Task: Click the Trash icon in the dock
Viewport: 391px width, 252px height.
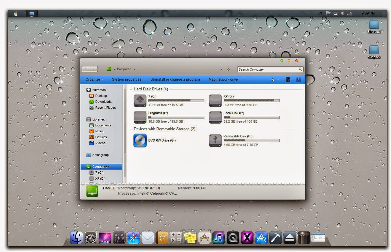Action: (x=304, y=238)
